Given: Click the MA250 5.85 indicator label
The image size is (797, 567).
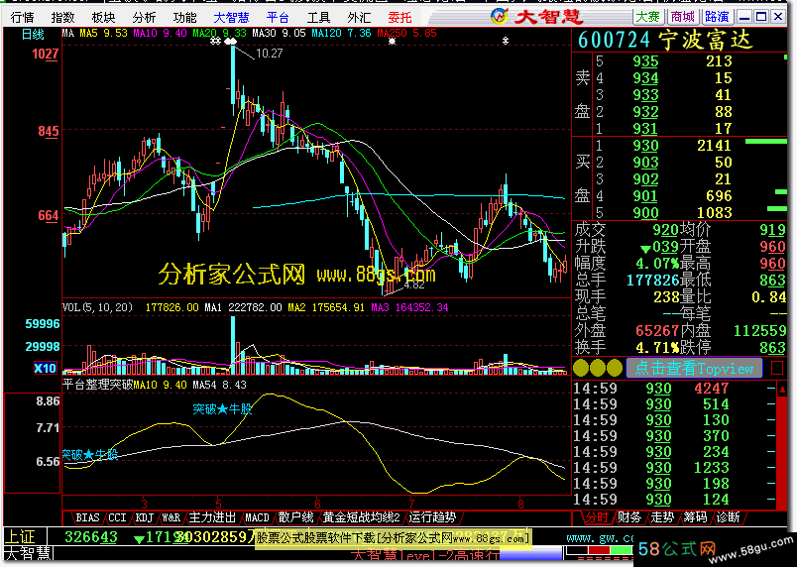Looking at the screenshot, I should coord(406,33).
